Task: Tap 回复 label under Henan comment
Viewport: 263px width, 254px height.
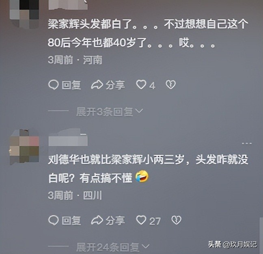Action: point(71,85)
